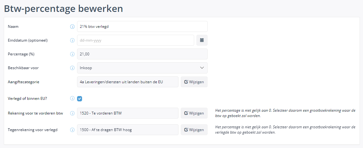
Task: Click the Percentage field showing 21,00
Action: point(143,54)
